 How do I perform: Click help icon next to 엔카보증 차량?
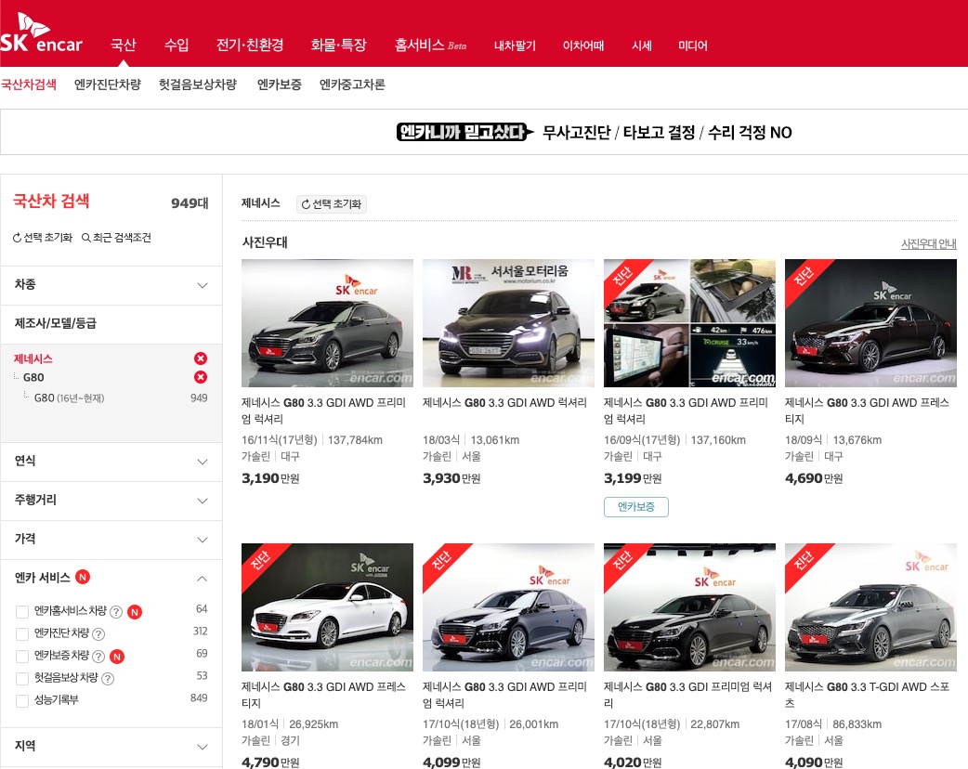(98, 657)
